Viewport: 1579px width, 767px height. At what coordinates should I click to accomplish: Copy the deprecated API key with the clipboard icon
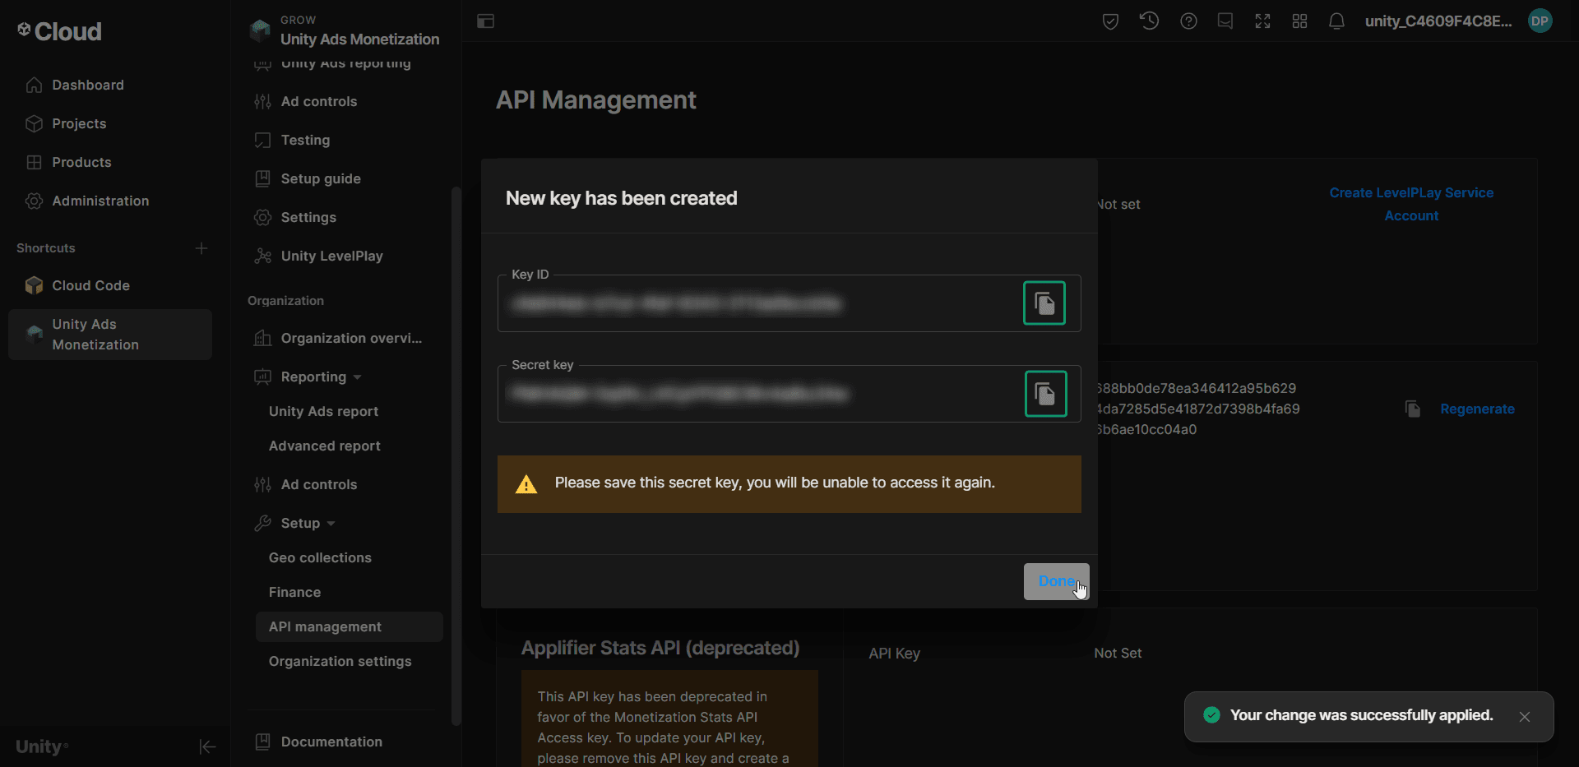1412,409
